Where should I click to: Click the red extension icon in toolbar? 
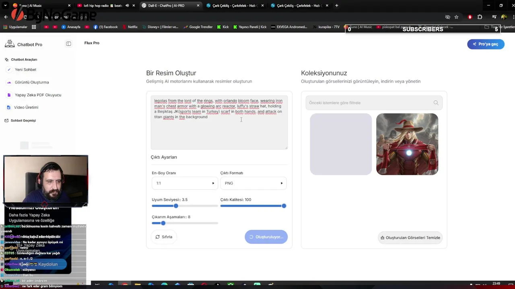coord(470,17)
